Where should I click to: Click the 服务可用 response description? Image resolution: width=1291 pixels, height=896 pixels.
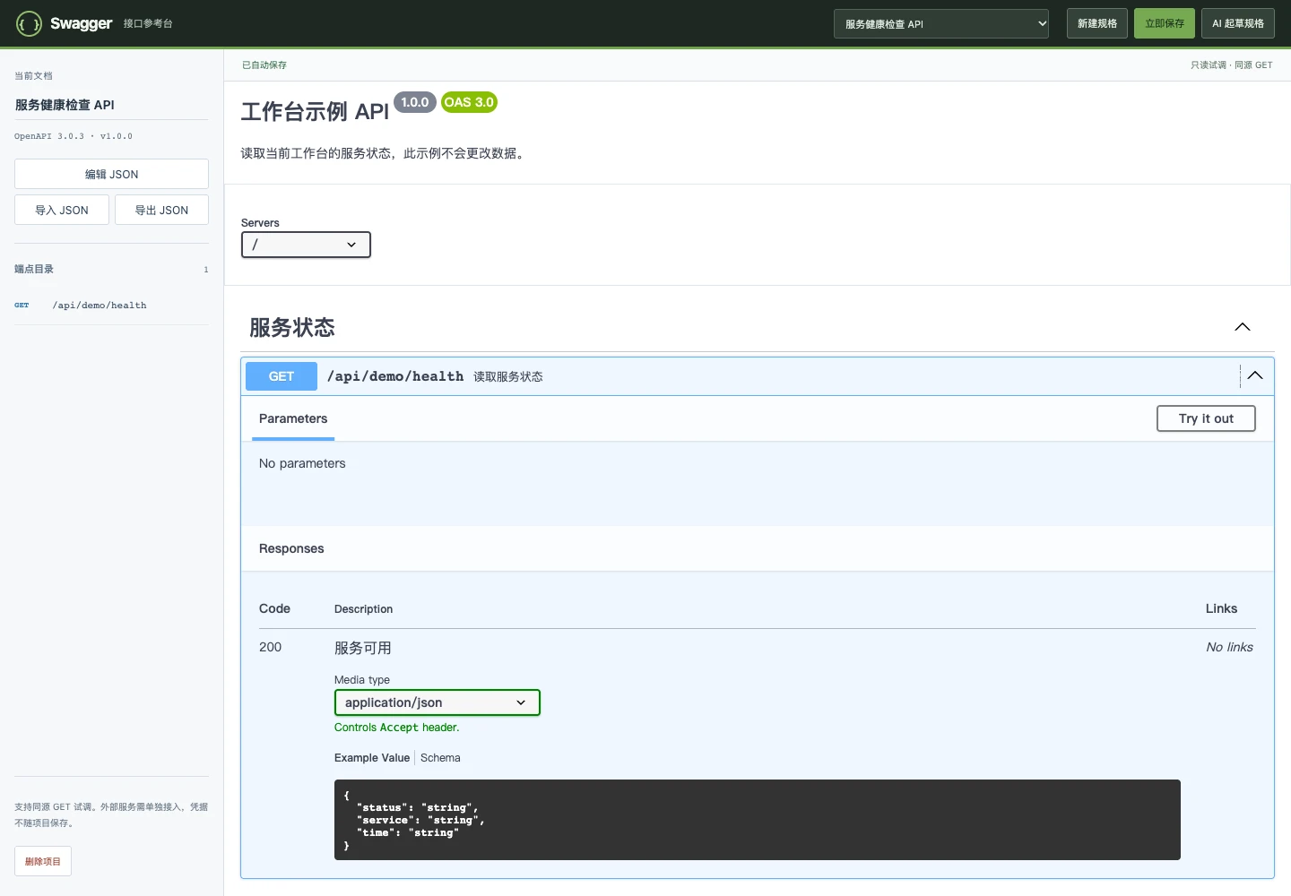[x=363, y=648]
